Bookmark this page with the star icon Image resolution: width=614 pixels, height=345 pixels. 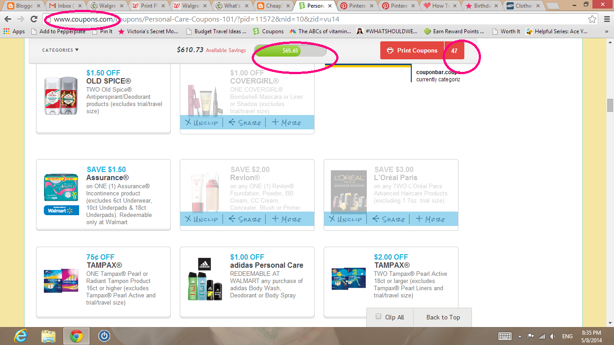[x=592, y=19]
